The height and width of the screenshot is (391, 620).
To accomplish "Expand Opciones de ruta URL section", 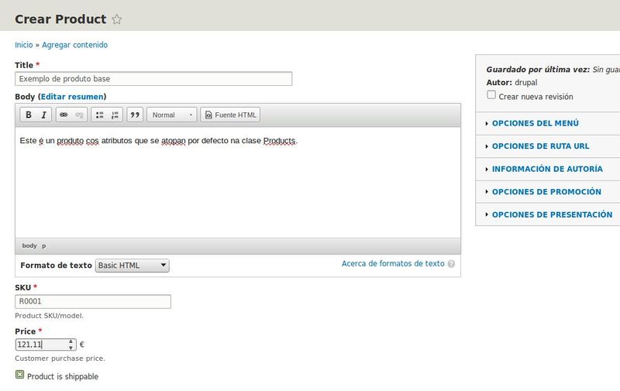I will click(540, 146).
